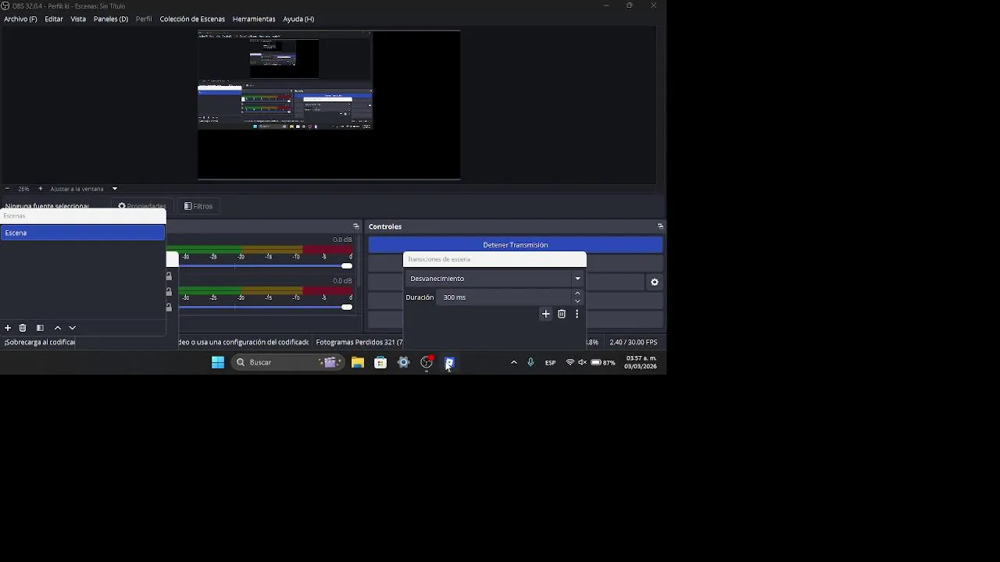
Task: Open the Settings gear on the taskbar
Action: tap(404, 362)
